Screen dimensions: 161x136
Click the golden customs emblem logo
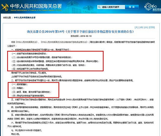(x=5, y=7)
